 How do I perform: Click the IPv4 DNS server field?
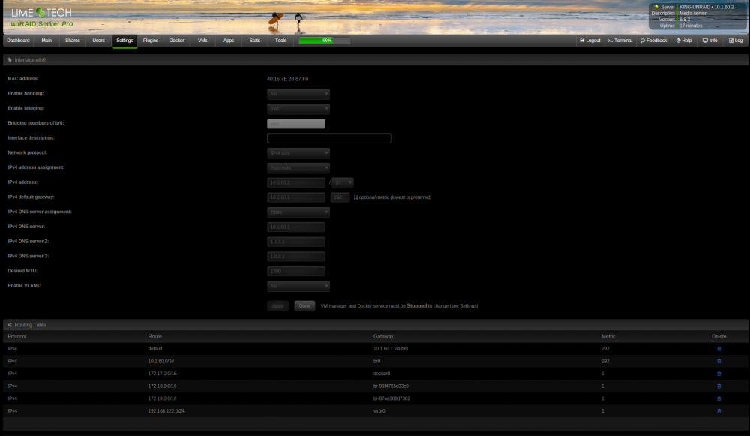[296, 227]
